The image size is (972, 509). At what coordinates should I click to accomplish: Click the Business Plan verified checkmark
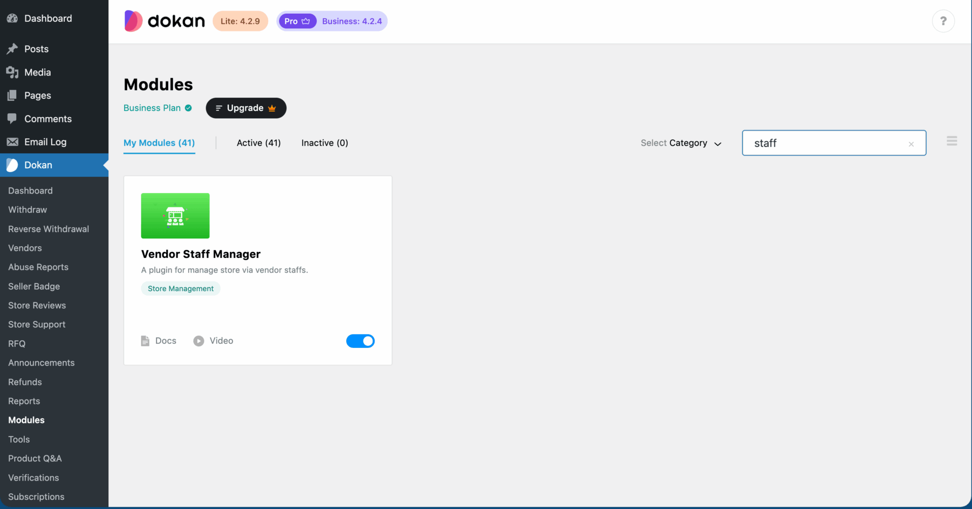[x=188, y=108]
